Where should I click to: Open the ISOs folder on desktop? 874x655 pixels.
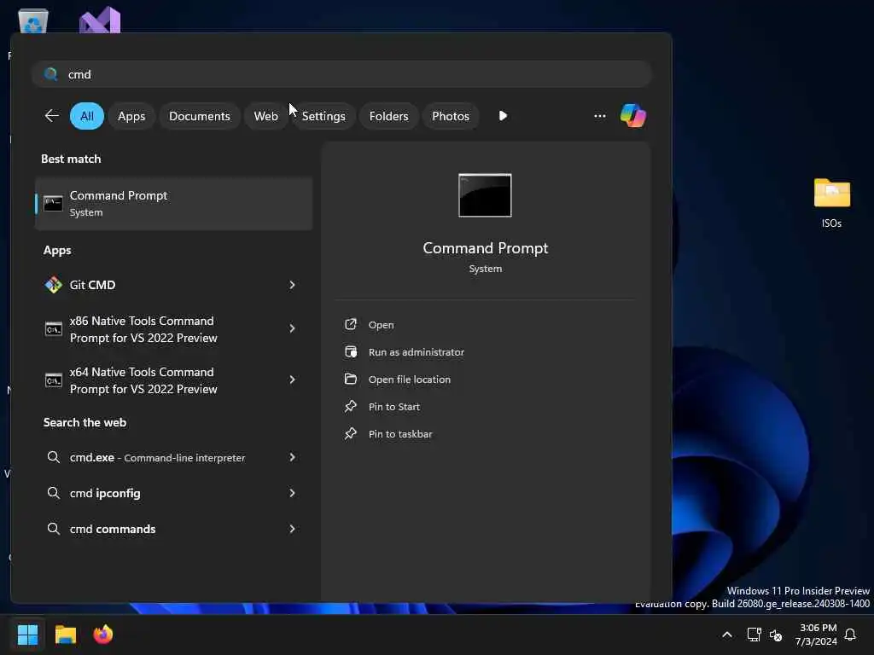(x=831, y=203)
